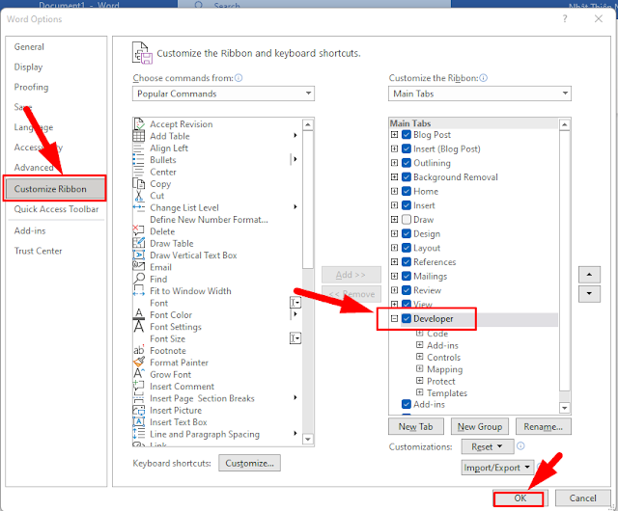Open the Reset dropdown button

(x=488, y=446)
